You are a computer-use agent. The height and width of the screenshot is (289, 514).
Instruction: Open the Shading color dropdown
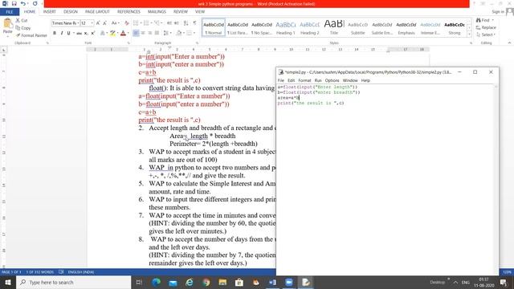[179, 33]
